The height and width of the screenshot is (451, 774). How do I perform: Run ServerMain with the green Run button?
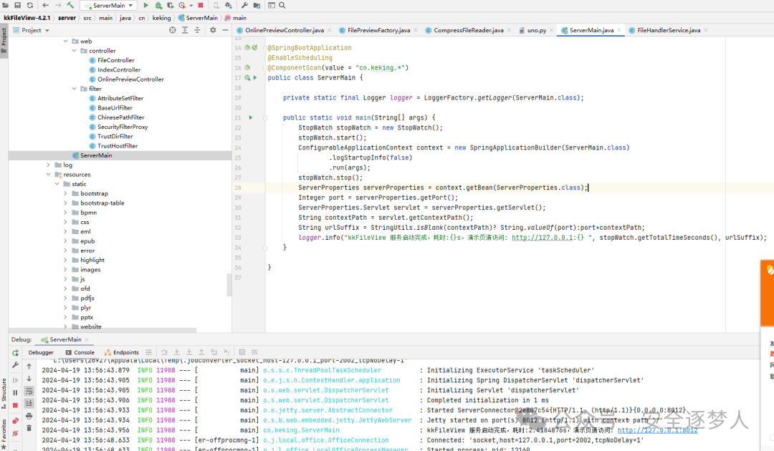point(145,6)
